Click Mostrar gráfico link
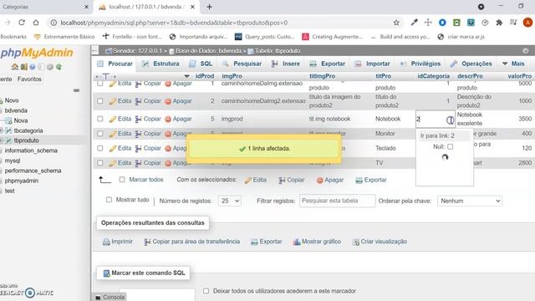Screen dimensions: 535x301 317,242
